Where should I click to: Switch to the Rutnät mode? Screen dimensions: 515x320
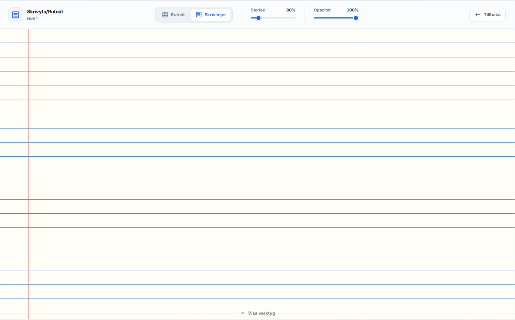(x=174, y=15)
